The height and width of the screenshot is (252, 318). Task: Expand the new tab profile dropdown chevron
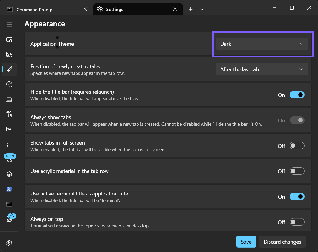click(x=202, y=9)
